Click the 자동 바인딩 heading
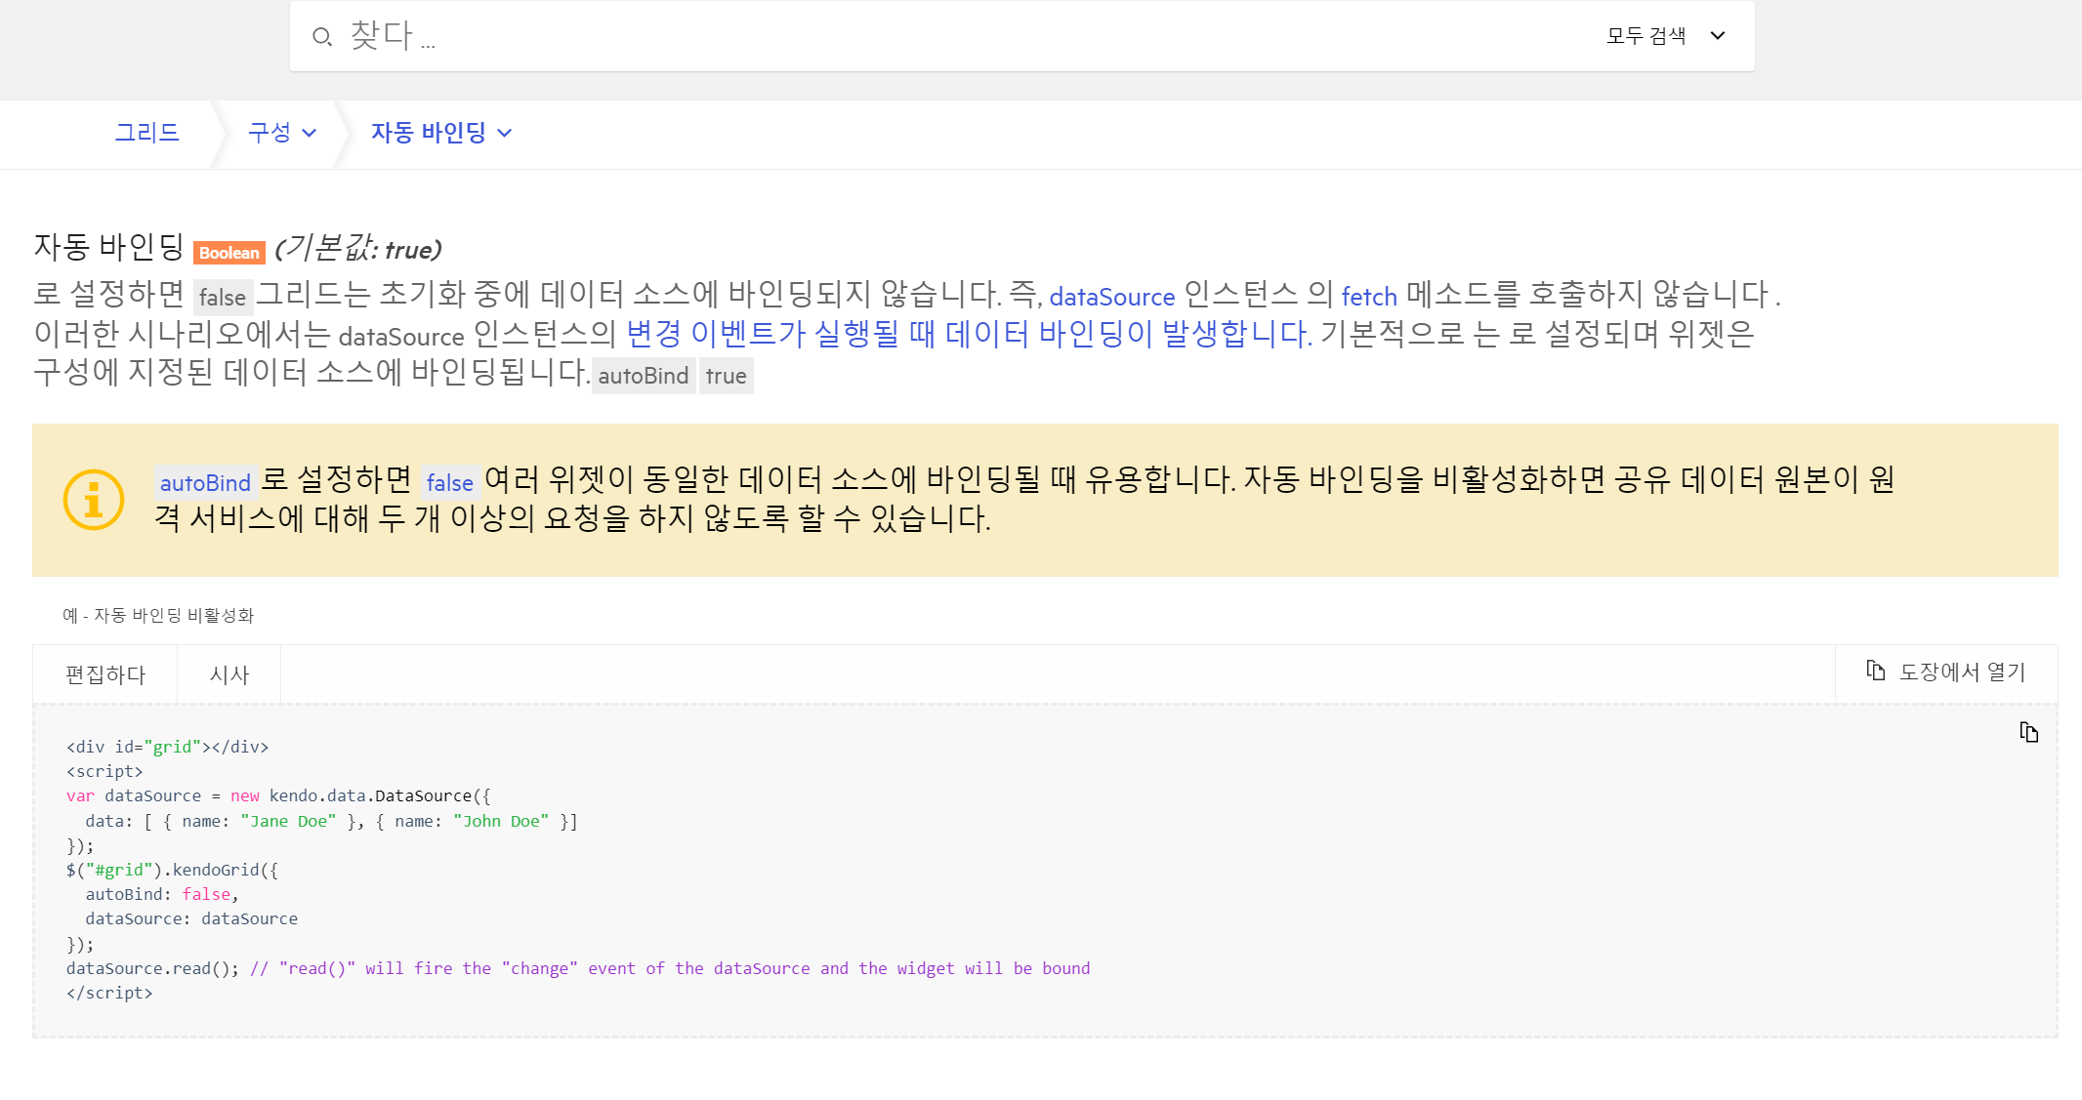The height and width of the screenshot is (1100, 2082). [x=108, y=247]
